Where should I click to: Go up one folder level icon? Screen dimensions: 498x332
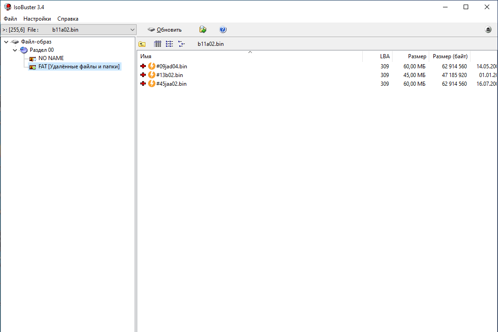point(142,44)
